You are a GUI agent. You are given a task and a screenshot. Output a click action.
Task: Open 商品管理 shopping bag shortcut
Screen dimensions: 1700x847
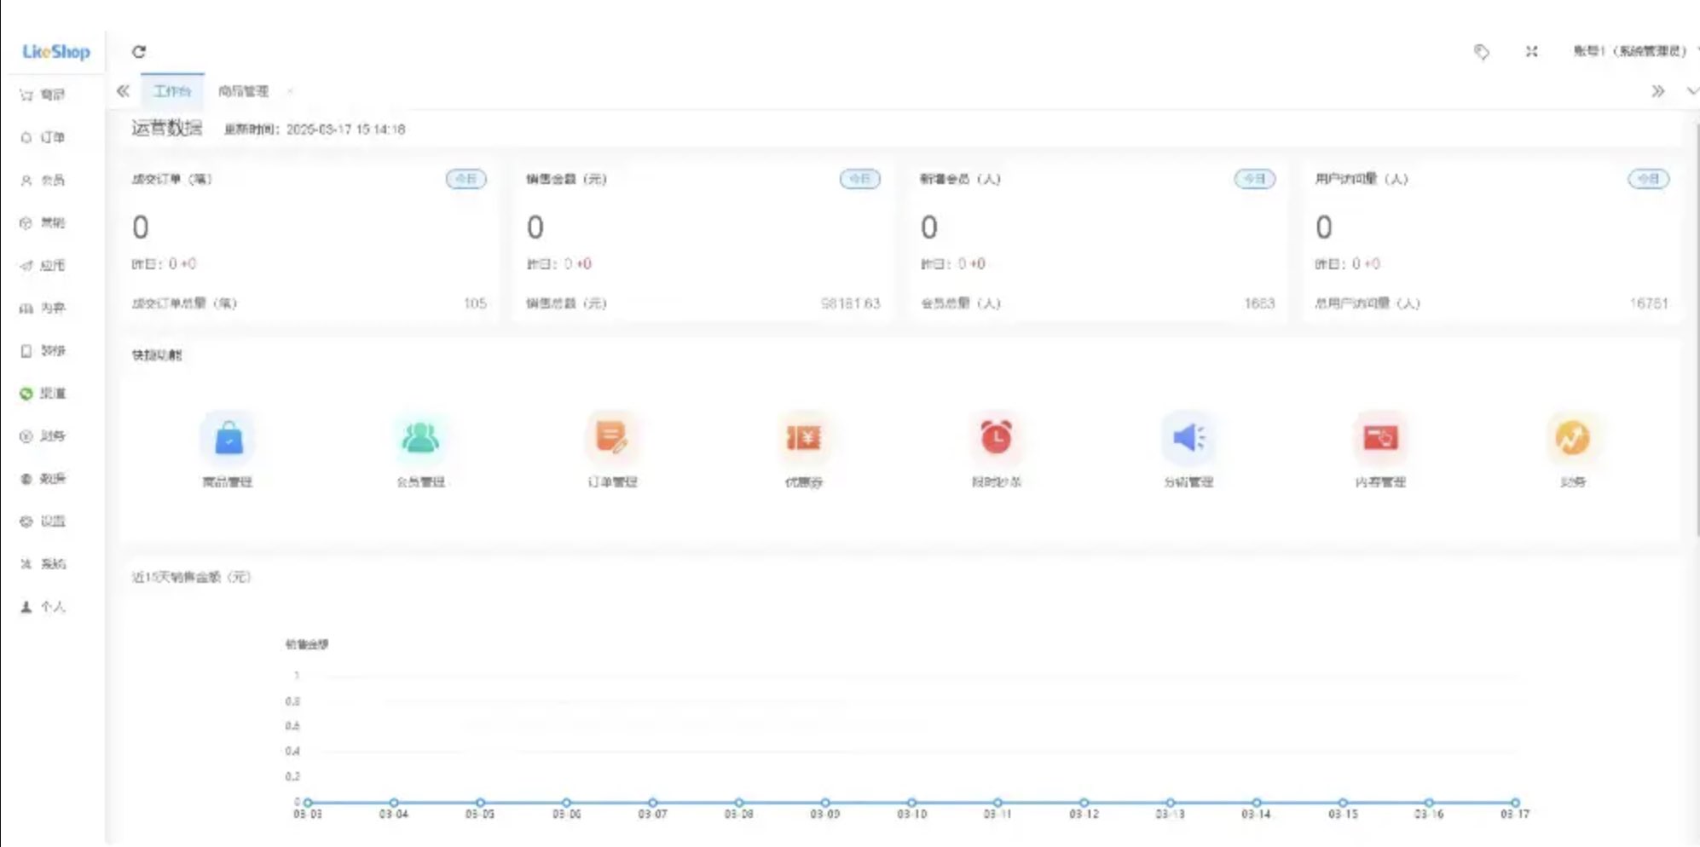(x=228, y=438)
